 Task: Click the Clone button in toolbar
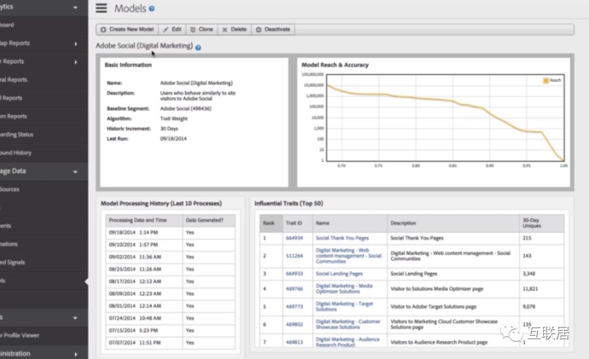tap(202, 29)
